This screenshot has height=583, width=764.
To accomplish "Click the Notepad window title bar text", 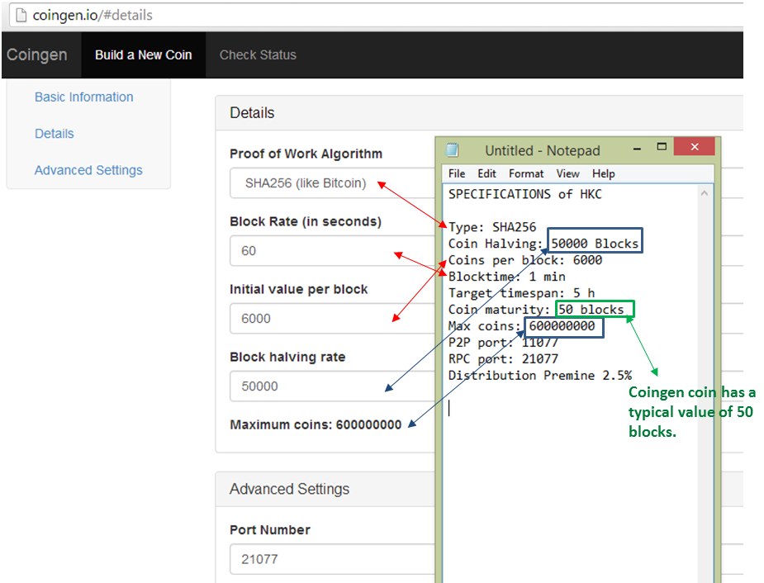I will click(543, 150).
